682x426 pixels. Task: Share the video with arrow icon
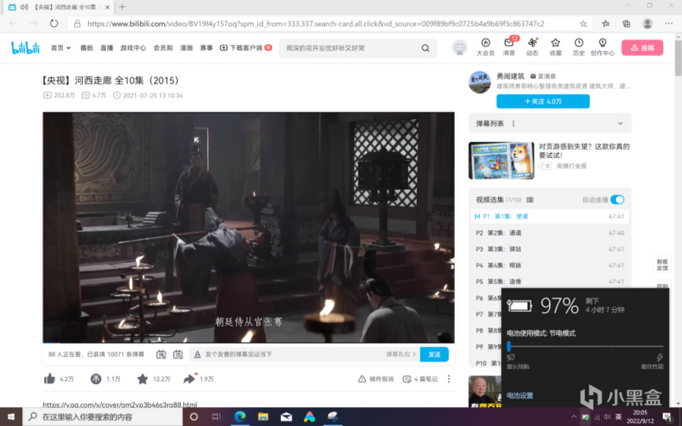(189, 379)
